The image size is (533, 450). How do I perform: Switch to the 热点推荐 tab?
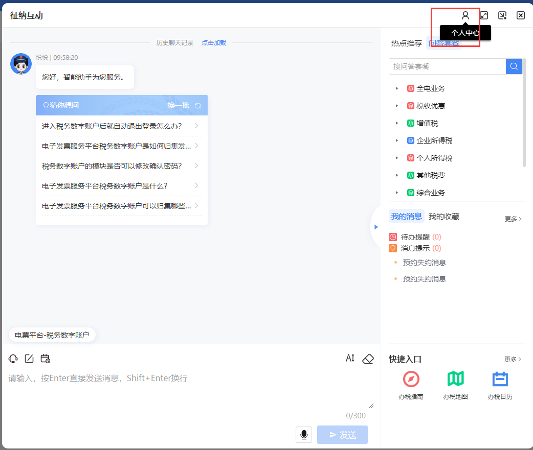coord(406,43)
